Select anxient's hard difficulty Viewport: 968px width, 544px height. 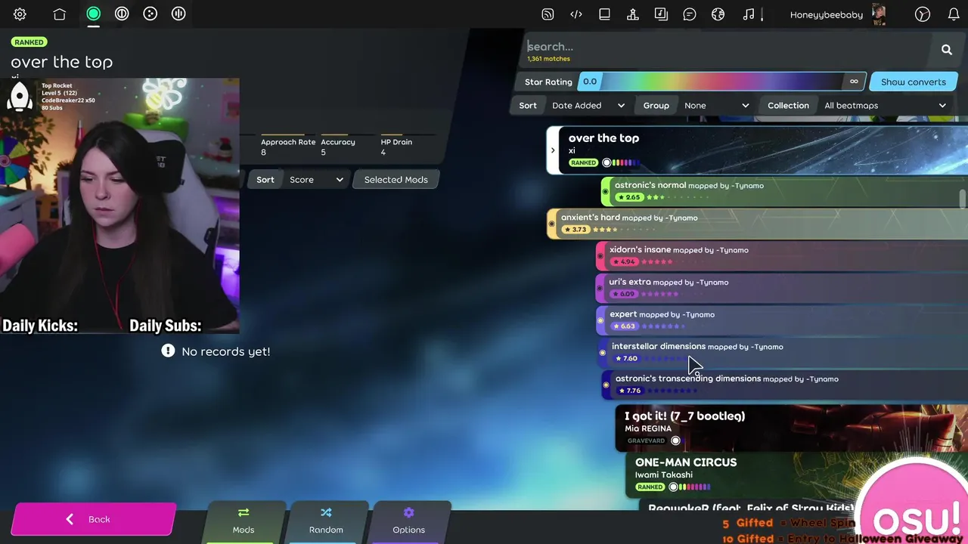pos(757,224)
